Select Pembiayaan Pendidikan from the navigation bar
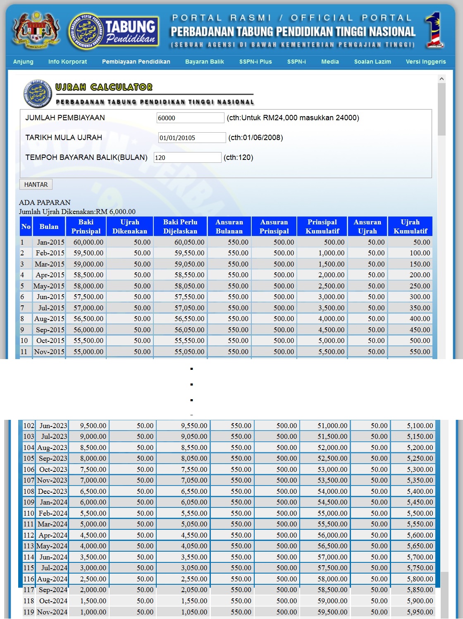The image size is (463, 619). point(136,62)
